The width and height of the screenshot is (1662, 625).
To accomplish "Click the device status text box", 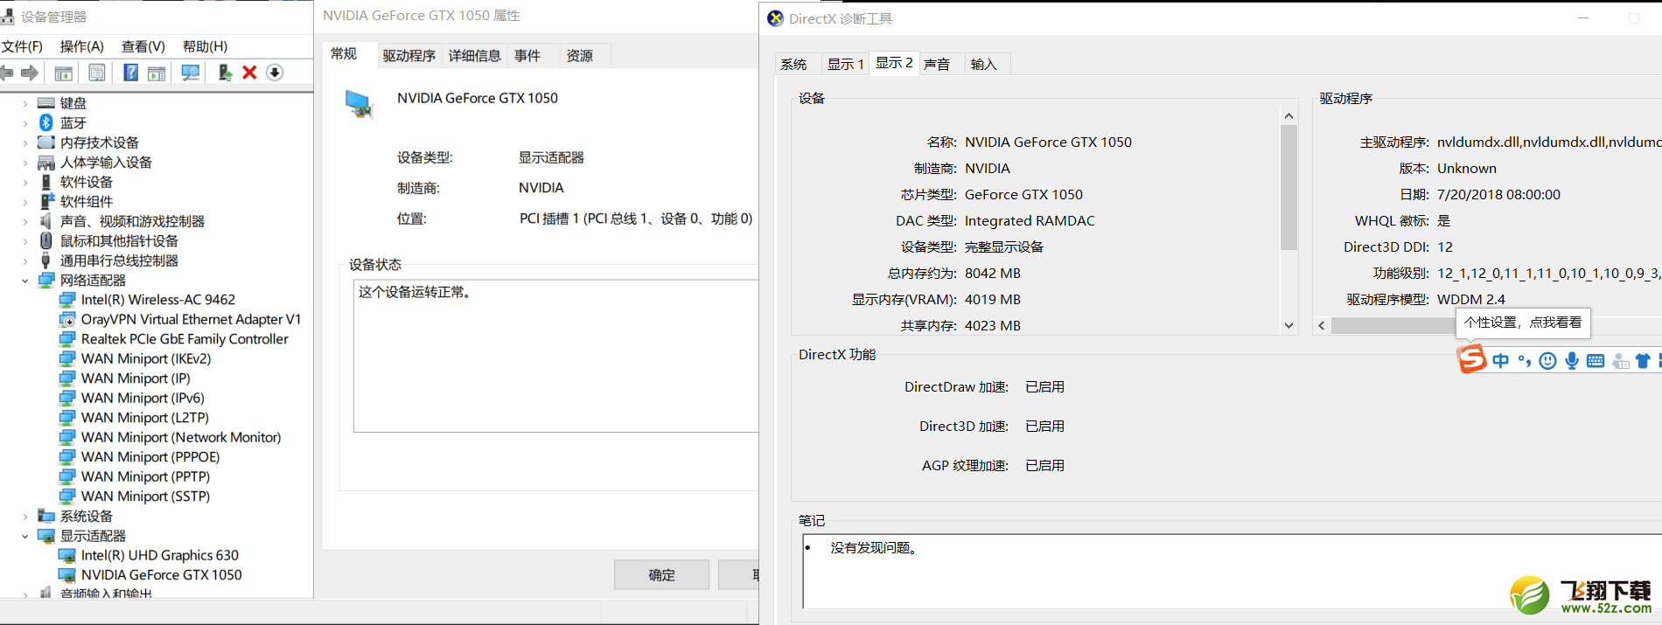I will point(556,356).
